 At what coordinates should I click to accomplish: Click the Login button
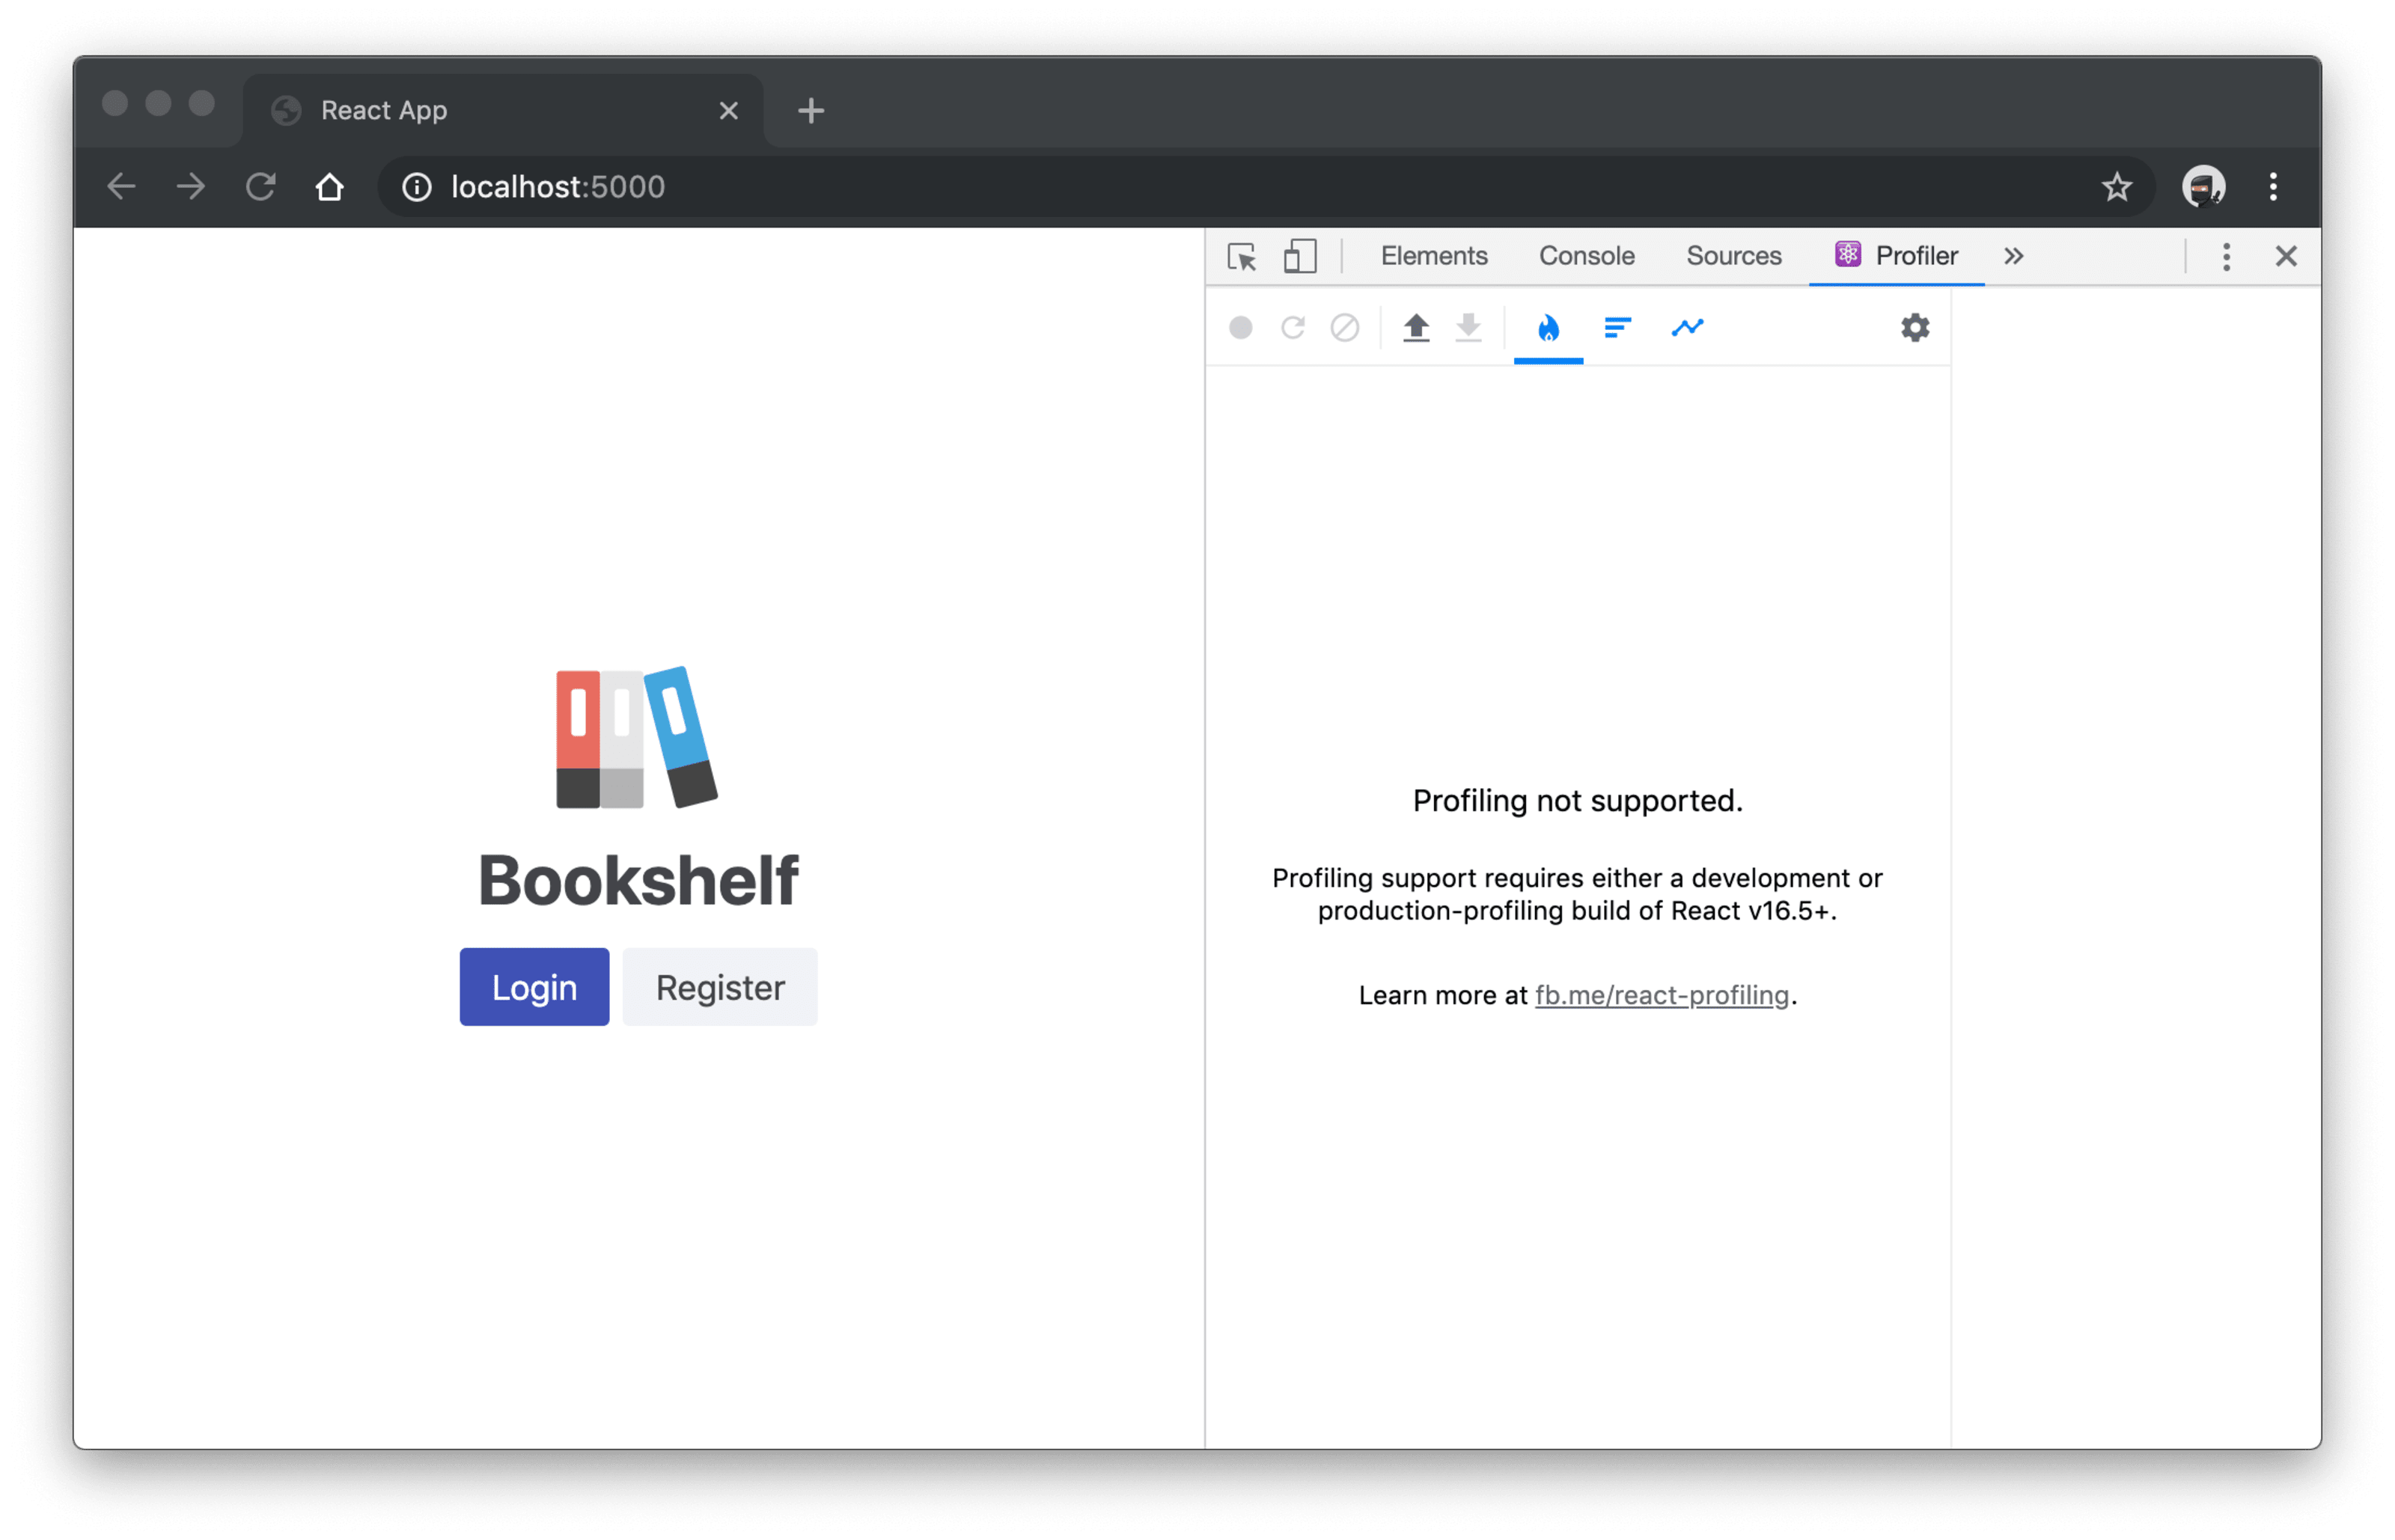point(534,986)
